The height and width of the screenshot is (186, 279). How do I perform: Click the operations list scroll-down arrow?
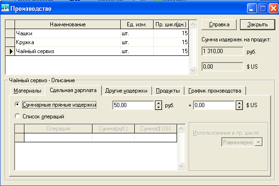(x=181, y=166)
